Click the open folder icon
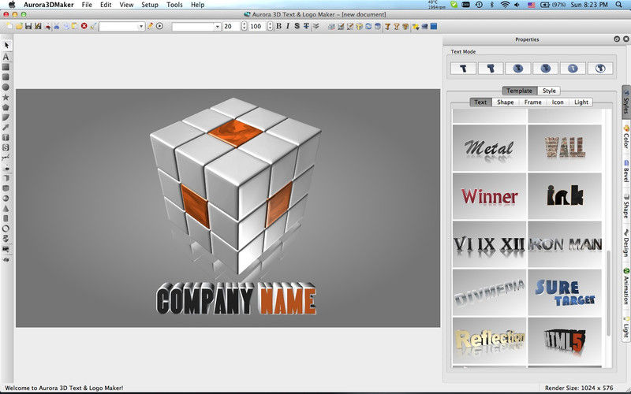 [x=19, y=26]
